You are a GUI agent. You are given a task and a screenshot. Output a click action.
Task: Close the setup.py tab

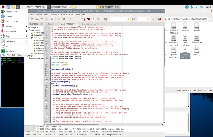[56, 24]
